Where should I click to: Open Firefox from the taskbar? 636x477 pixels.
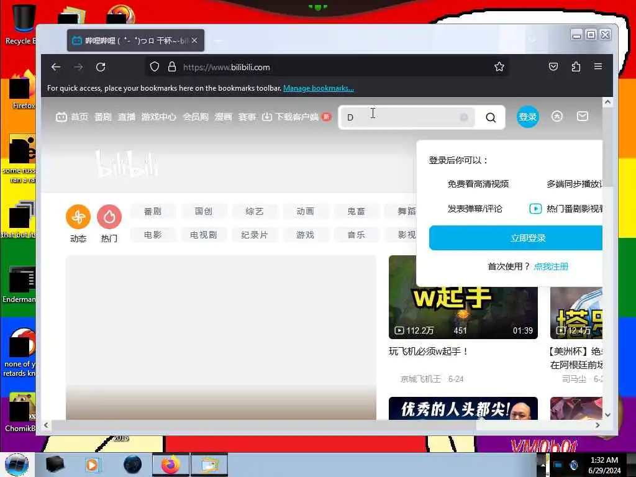[x=170, y=465]
